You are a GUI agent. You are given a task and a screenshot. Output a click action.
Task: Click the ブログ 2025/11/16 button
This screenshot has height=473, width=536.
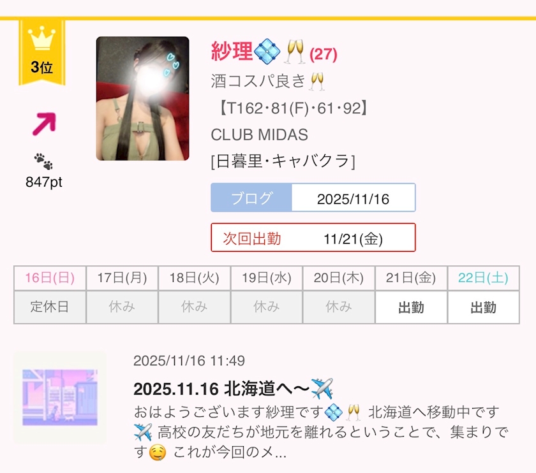coord(313,198)
